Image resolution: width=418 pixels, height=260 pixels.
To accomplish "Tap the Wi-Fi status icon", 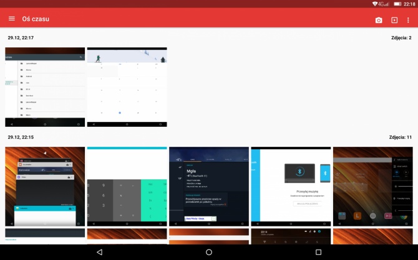I will click(375, 4).
